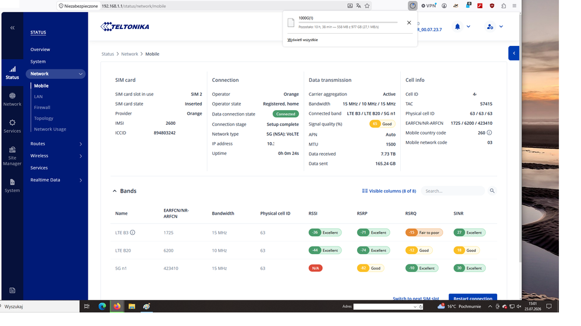Click the search magnifier icon in Bands
Viewport: 581px width, 326px height.
point(492,191)
